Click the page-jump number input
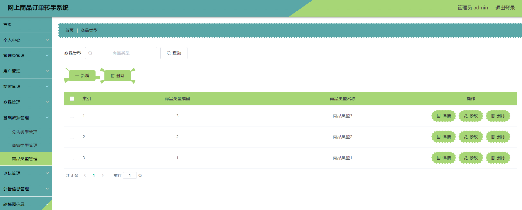 [130, 175]
